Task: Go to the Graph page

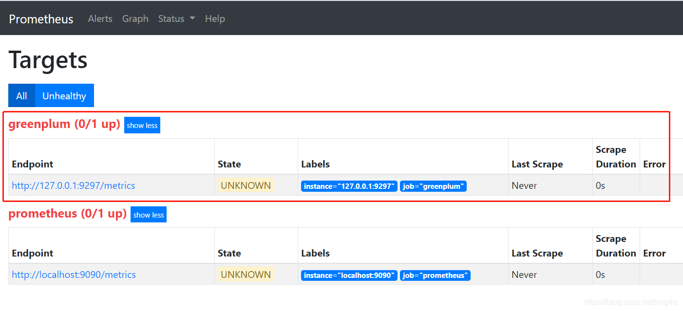Action: click(x=135, y=18)
